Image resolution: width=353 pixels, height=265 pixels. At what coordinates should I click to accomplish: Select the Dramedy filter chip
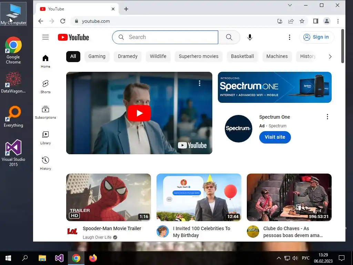128,56
